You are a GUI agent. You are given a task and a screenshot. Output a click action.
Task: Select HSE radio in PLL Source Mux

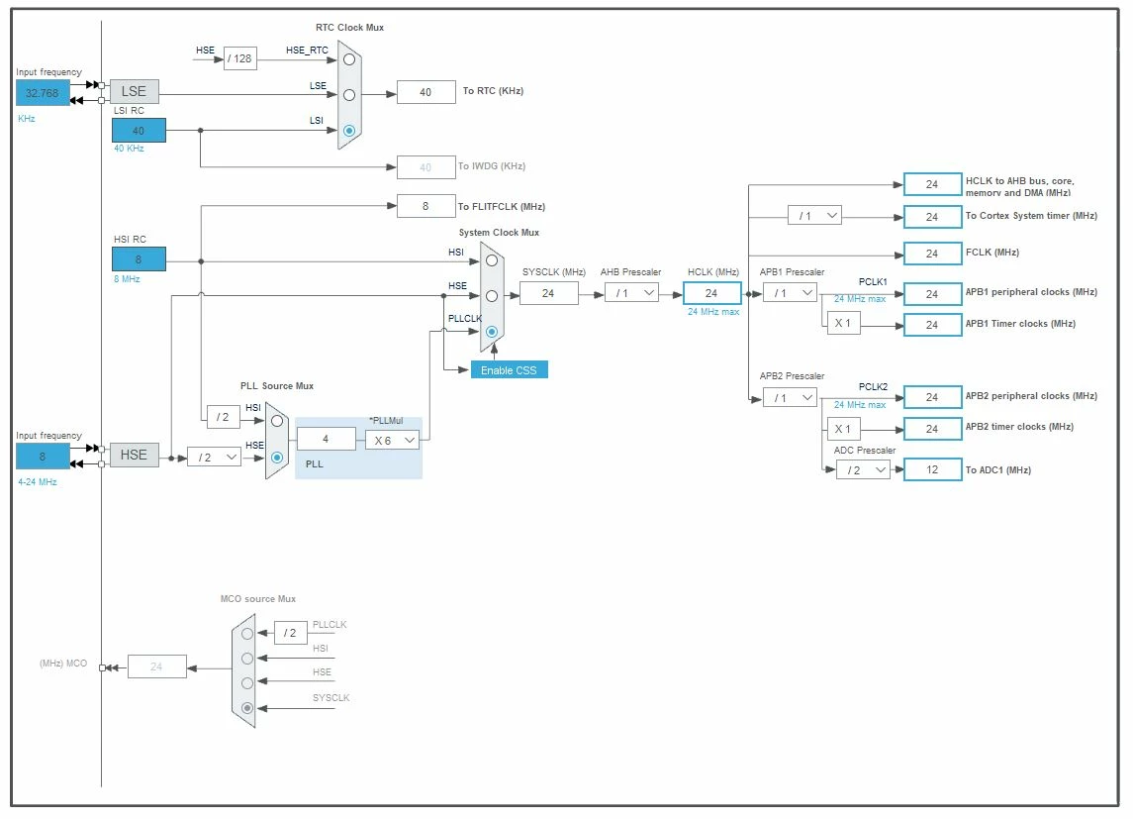(277, 458)
